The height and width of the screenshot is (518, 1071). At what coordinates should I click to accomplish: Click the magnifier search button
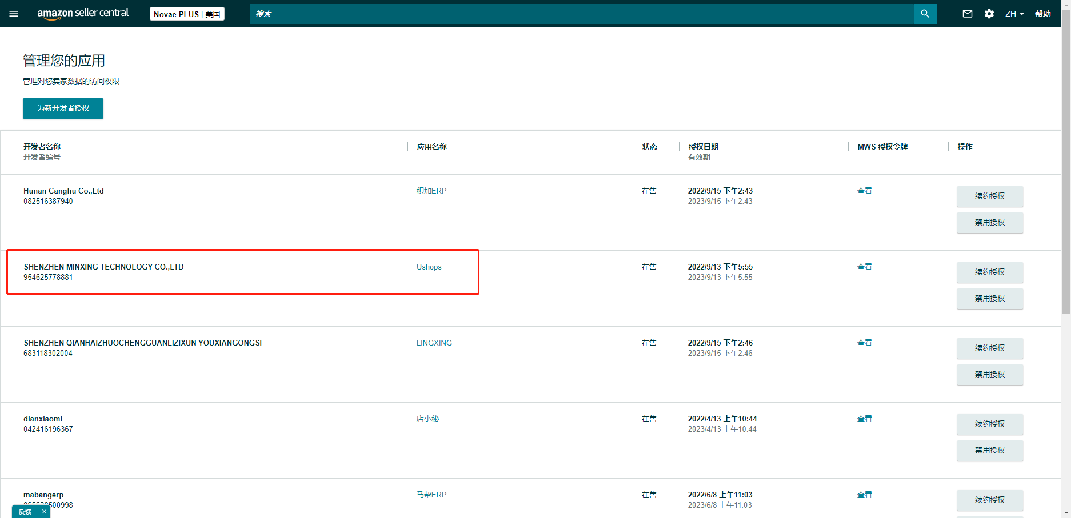tap(925, 14)
